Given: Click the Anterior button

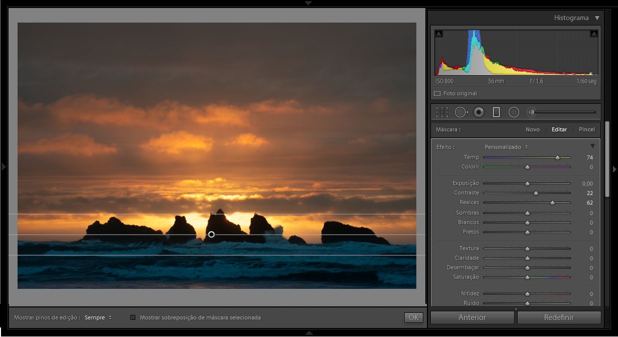Looking at the screenshot, I should pyautogui.click(x=472, y=317).
